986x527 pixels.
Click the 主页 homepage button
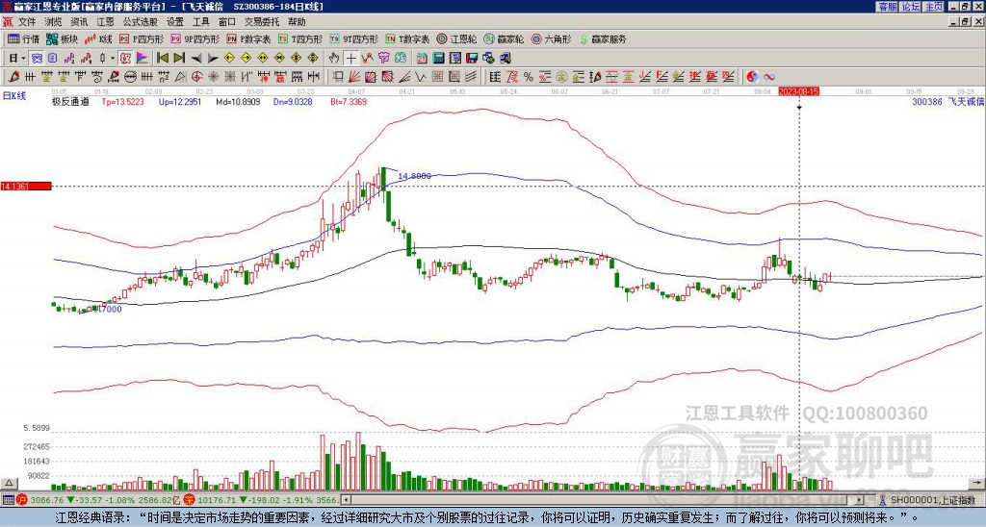coord(934,7)
